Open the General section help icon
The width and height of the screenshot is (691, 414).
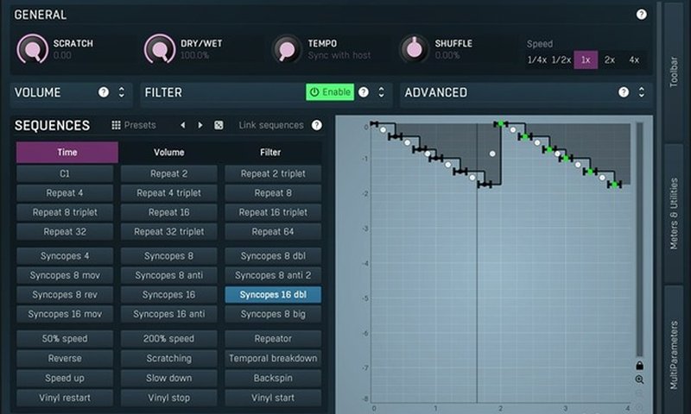tap(641, 15)
